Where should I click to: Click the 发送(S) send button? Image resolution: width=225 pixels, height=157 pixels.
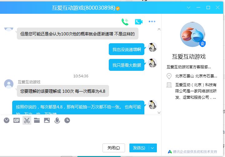139,148
